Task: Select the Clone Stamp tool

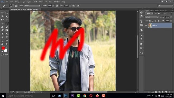Action: click(2, 27)
